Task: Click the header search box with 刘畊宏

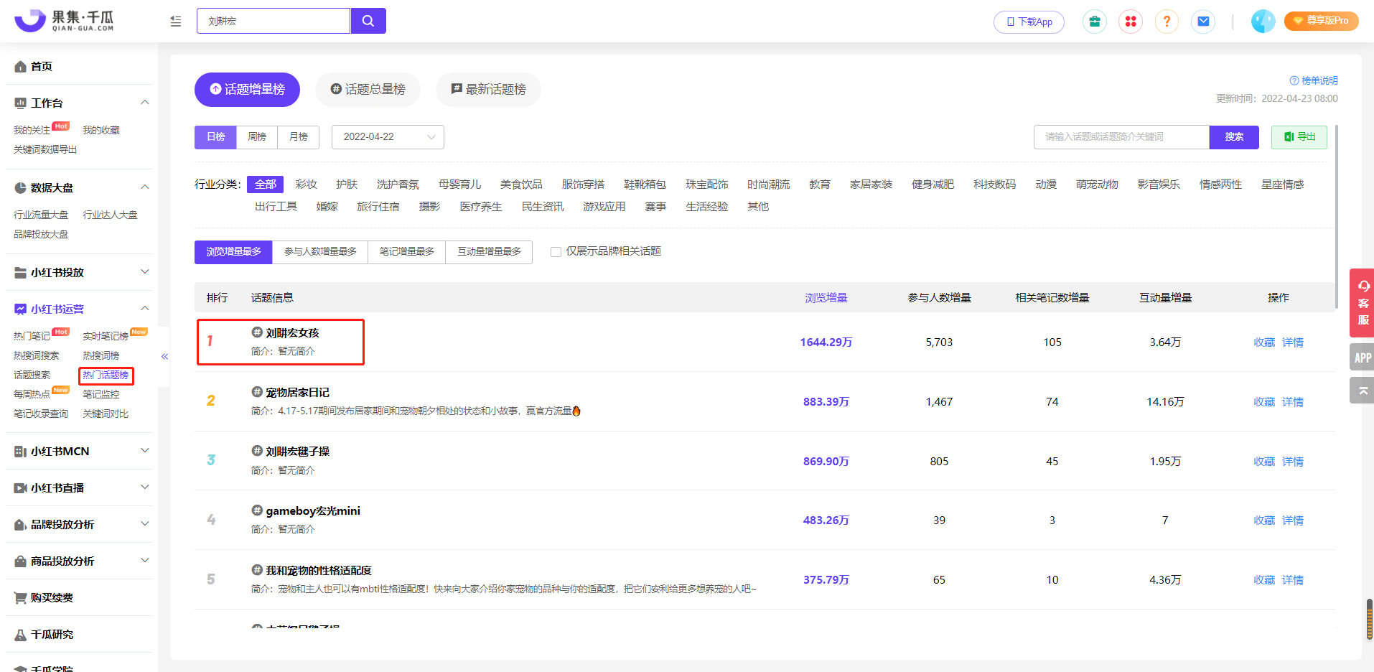Action: (274, 21)
